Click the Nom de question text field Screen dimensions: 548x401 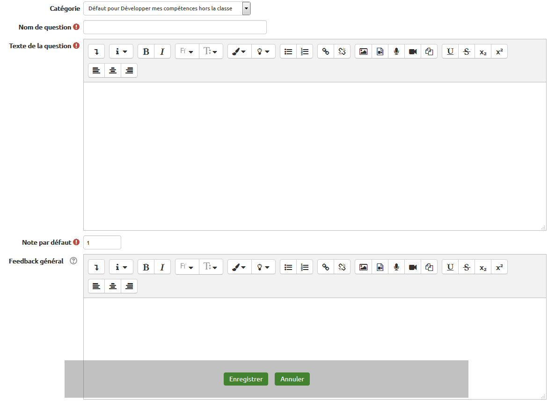[x=175, y=27]
